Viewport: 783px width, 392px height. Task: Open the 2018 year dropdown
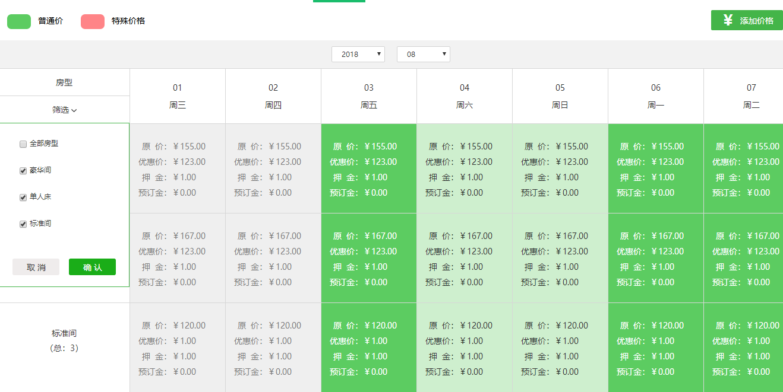(x=358, y=54)
